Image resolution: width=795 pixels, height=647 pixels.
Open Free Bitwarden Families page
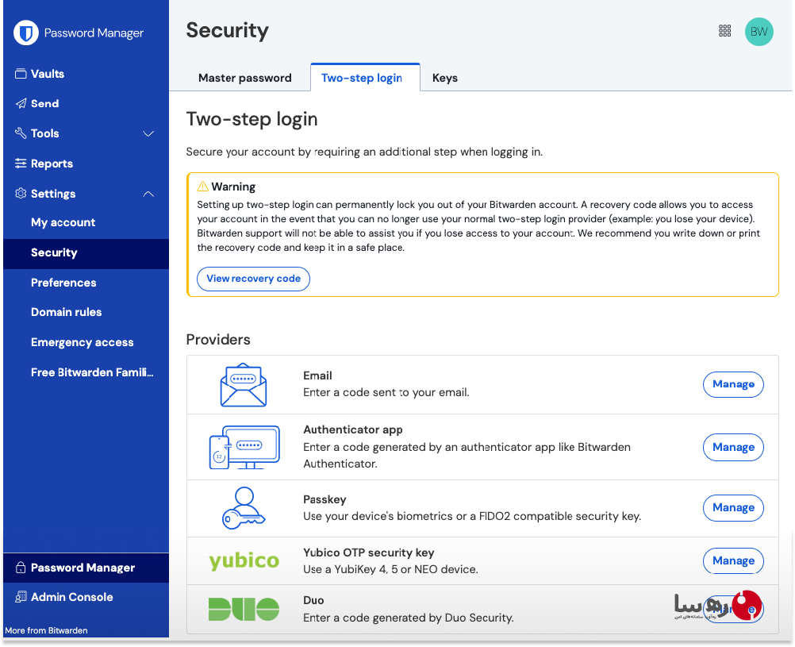(x=92, y=372)
